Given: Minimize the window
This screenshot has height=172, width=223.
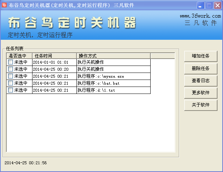Looking at the screenshot, I should (200, 5).
